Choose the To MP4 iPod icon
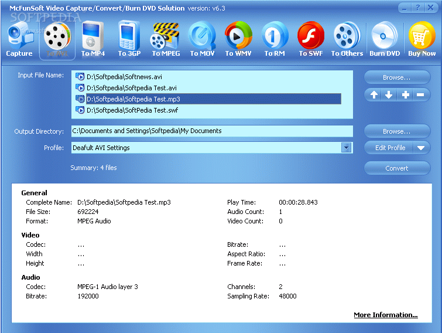 coord(93,39)
